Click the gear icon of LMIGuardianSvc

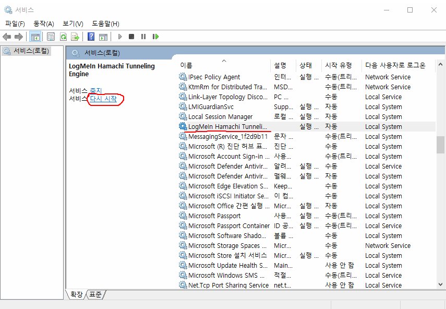(183, 106)
